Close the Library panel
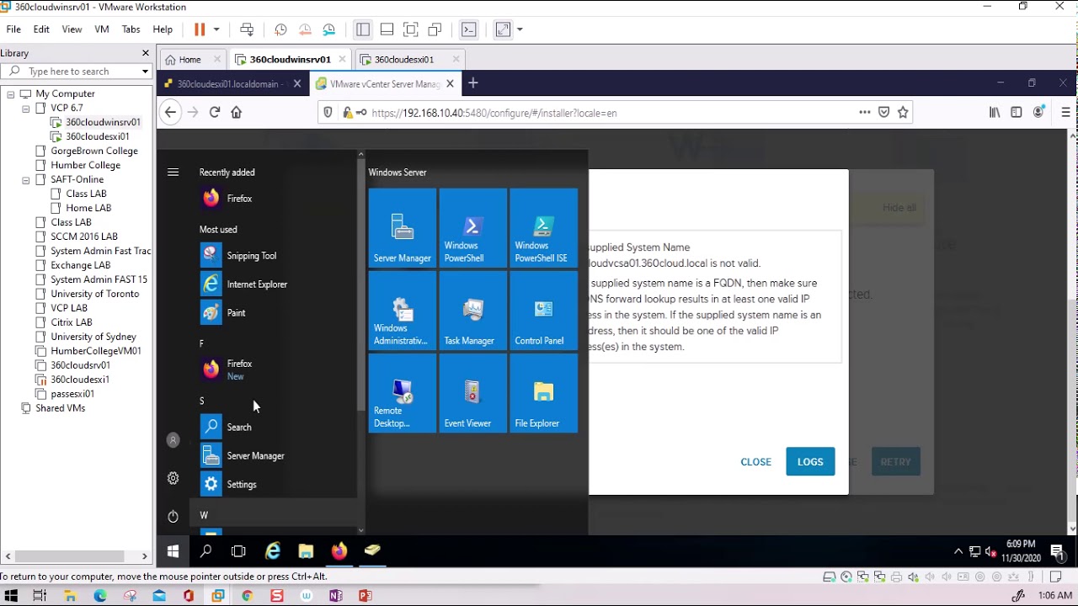Viewport: 1078px width, 606px height. click(x=145, y=53)
